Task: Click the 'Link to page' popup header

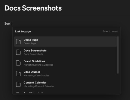Action: 23,31
